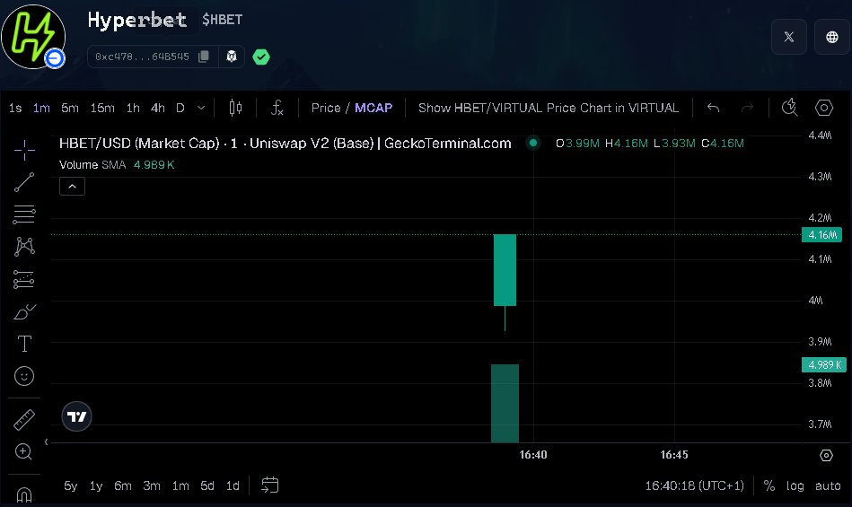Select the 4h chart interval
This screenshot has height=507, width=852.
(158, 108)
